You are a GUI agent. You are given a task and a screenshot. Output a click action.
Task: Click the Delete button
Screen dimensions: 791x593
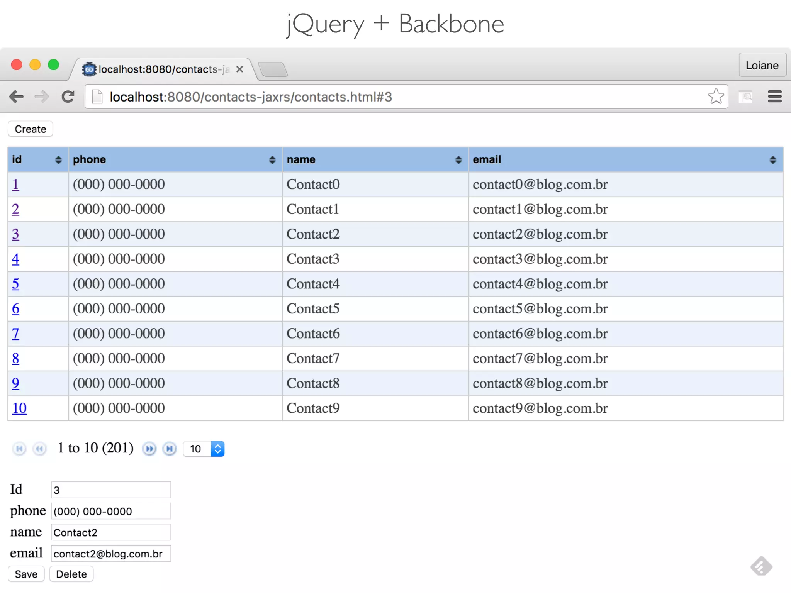[71, 574]
